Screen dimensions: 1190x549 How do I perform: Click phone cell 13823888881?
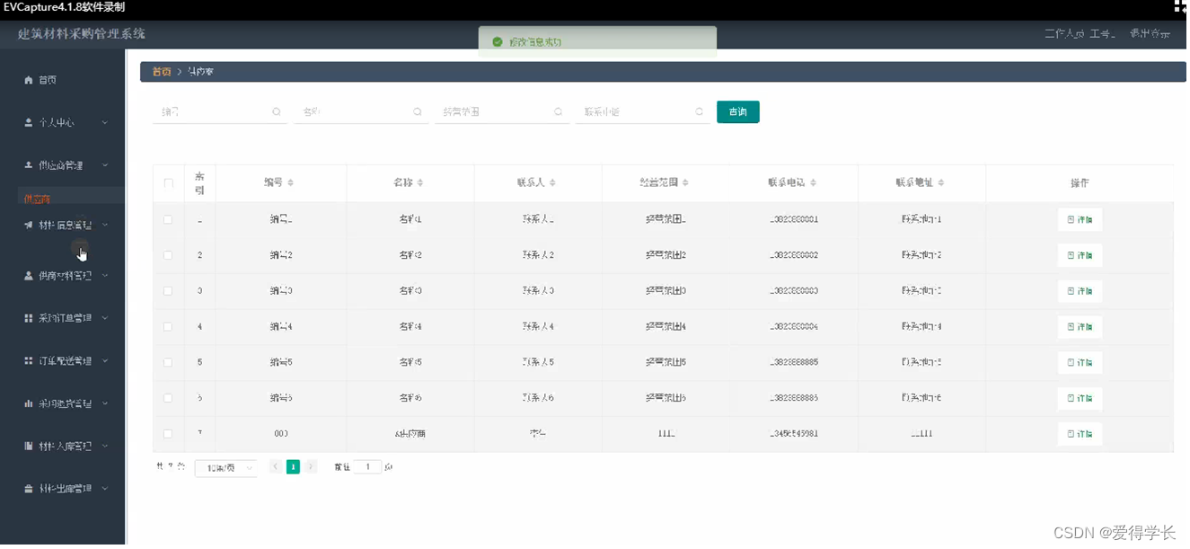(x=794, y=219)
